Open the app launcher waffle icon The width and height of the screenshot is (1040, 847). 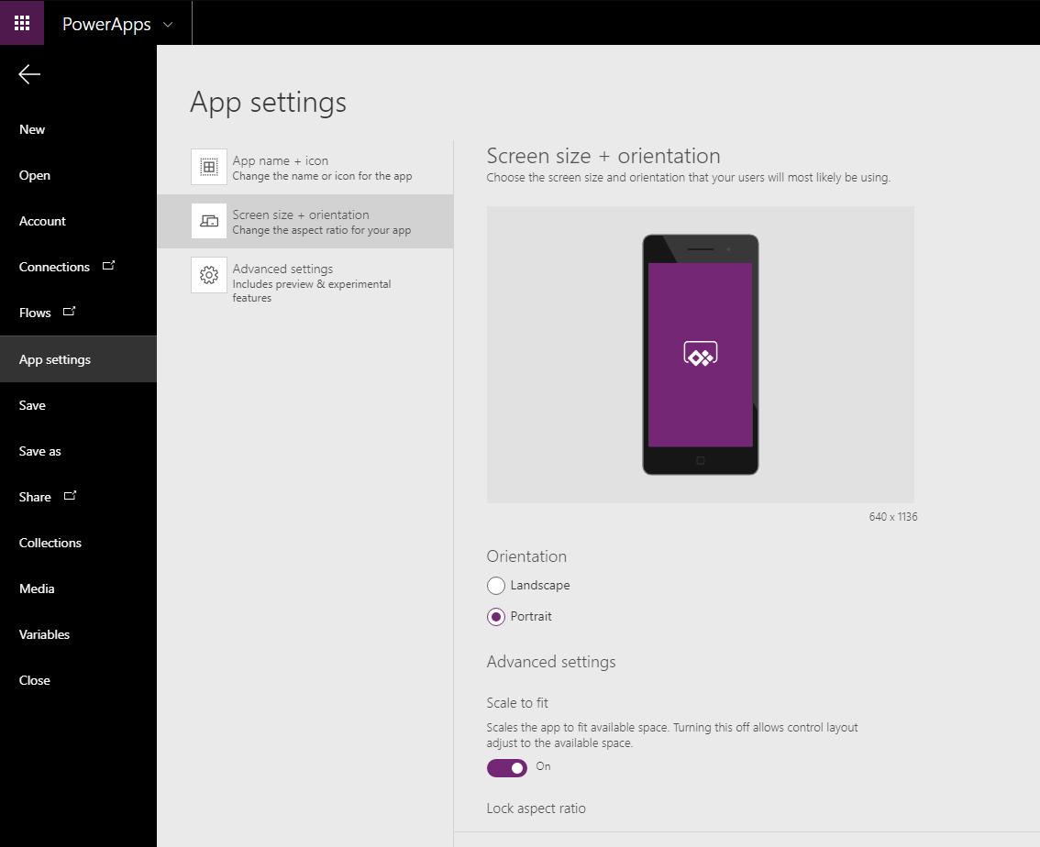click(x=22, y=23)
